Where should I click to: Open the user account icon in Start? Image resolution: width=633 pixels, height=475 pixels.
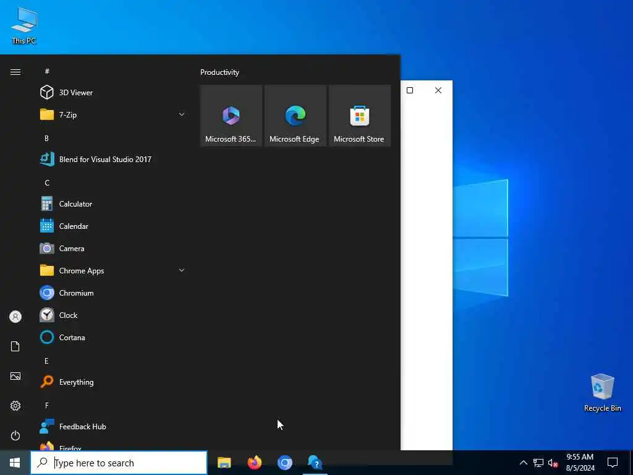[15, 317]
